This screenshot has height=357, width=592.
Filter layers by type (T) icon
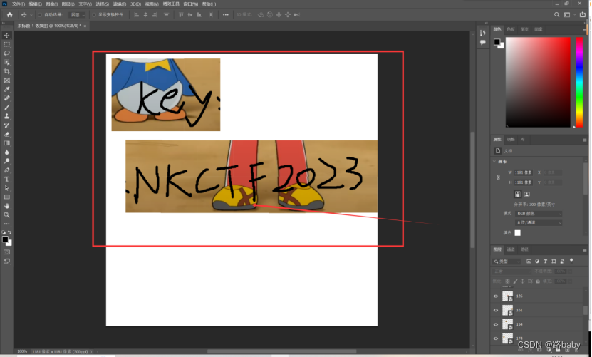click(x=545, y=262)
